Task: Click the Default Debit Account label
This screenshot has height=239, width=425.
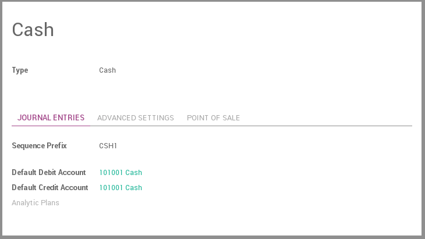Action: tap(49, 173)
